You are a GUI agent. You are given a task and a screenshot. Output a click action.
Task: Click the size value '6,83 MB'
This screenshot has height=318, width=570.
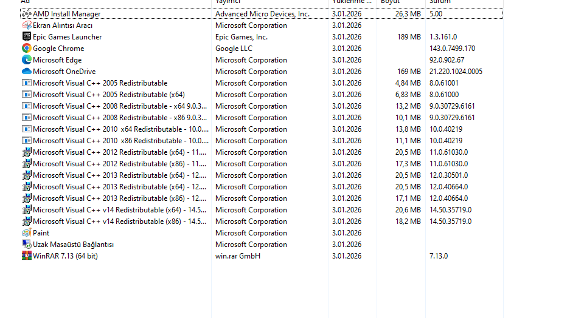click(x=408, y=95)
